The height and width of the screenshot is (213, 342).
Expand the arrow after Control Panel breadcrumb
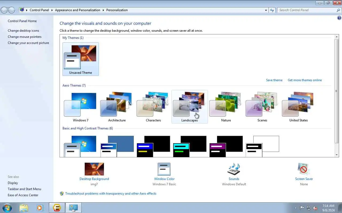tap(52, 10)
